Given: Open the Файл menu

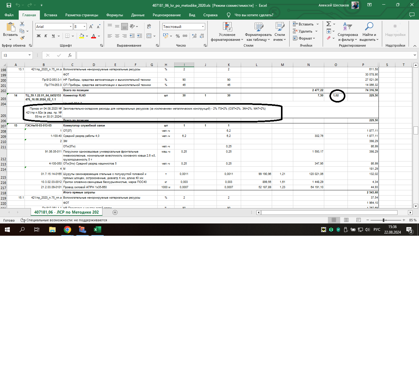Looking at the screenshot, I should 9,15.
